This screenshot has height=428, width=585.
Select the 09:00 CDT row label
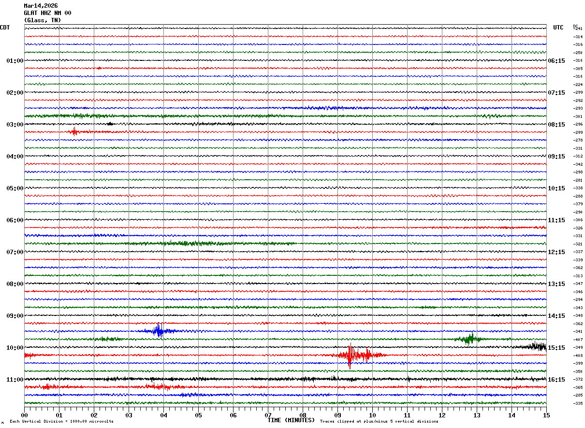click(15, 316)
